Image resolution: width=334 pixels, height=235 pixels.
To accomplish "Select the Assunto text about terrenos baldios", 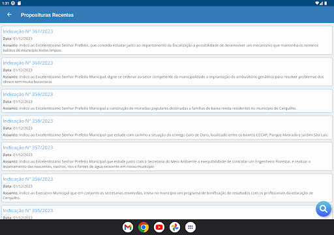I will pyautogui.click(x=160, y=48).
